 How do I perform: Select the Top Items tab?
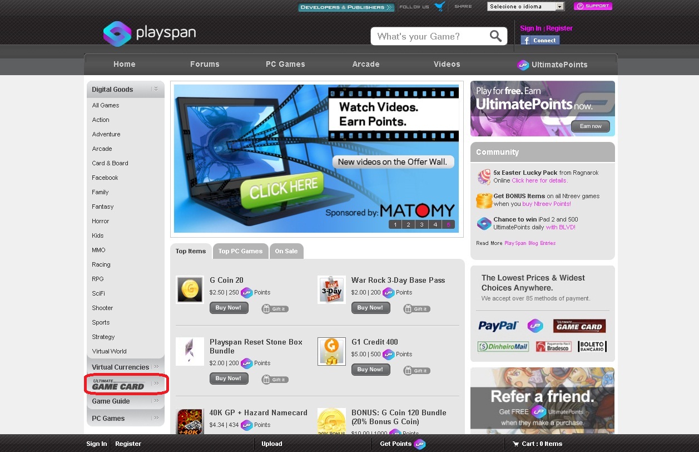click(191, 251)
